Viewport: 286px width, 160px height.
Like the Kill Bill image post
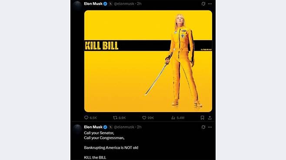148,118
